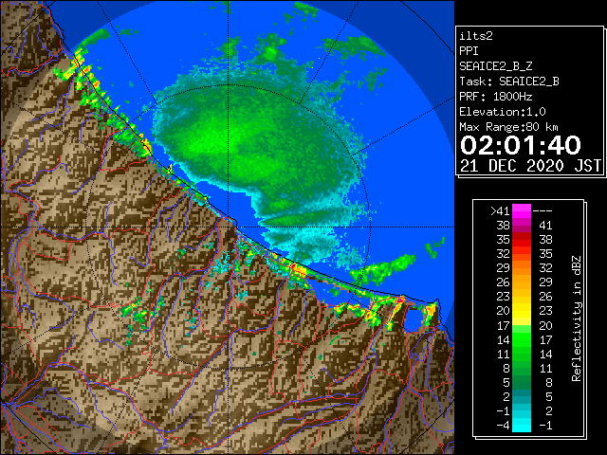Pick the orange 29–32 dBZ color swatch
Viewport: 607px width, 455px height.
click(x=522, y=268)
